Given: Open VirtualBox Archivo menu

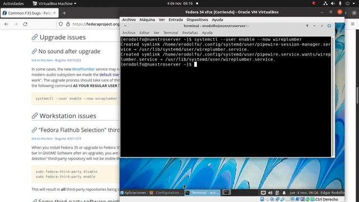Looking at the screenshot, I should tap(128, 20).
